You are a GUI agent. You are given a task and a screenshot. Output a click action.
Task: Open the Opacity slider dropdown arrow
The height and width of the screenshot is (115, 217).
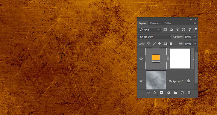point(195,37)
